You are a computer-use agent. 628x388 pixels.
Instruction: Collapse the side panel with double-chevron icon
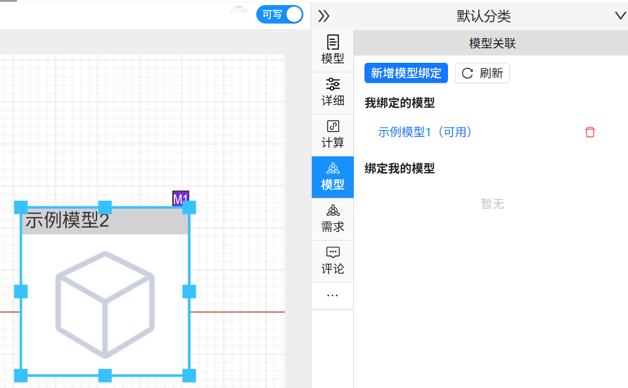[324, 16]
